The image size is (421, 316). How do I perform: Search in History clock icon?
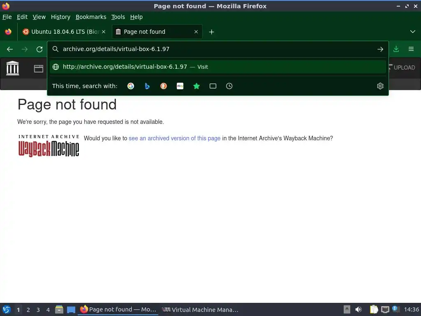coord(229,86)
